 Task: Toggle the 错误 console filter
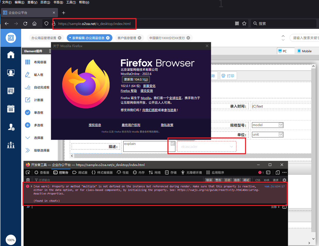[209, 180]
